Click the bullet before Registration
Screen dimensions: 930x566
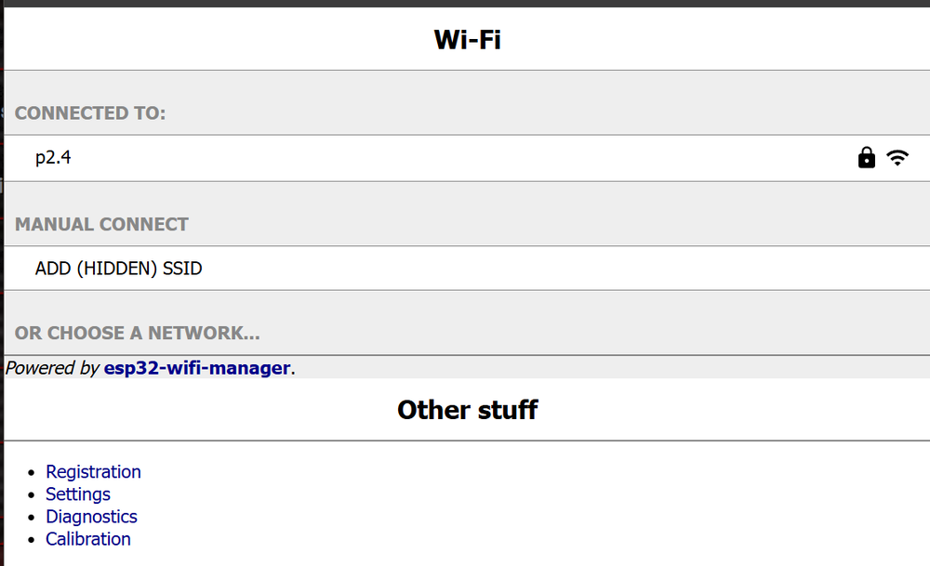[x=33, y=473]
